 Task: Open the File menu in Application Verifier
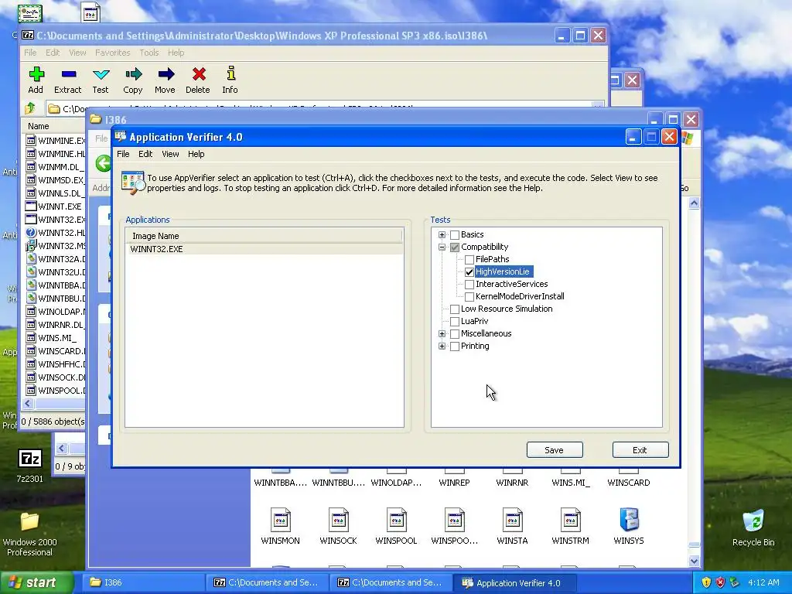coord(123,154)
